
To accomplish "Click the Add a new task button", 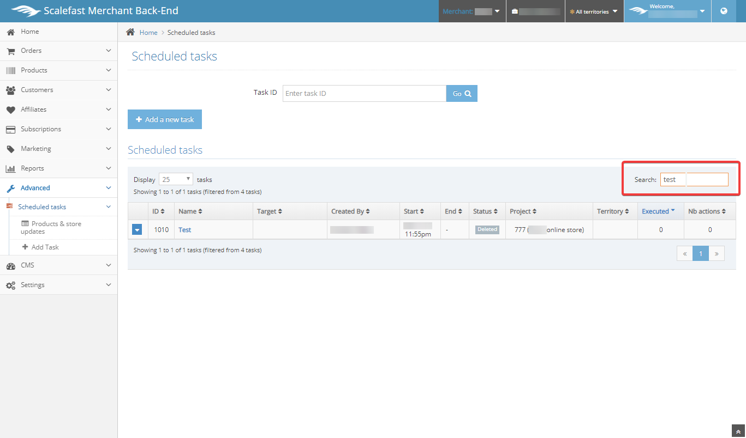I will point(165,119).
